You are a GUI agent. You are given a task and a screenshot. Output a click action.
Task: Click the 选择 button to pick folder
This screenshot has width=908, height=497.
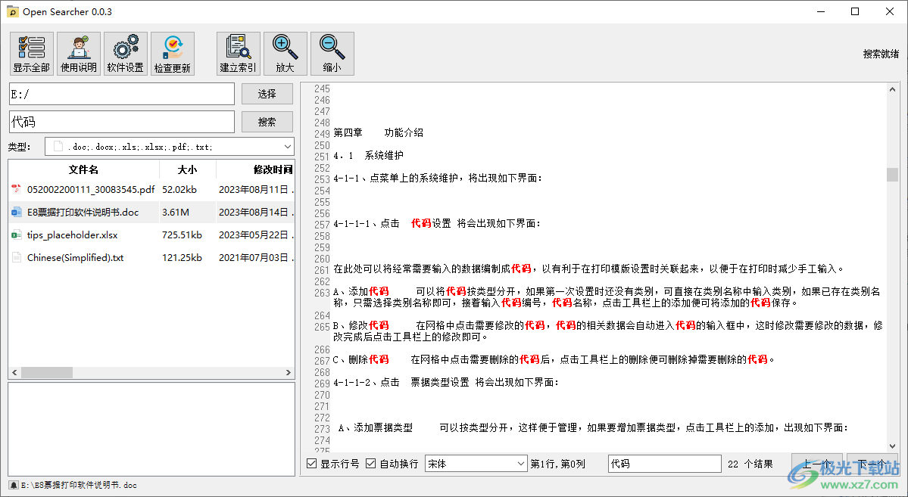coord(267,93)
